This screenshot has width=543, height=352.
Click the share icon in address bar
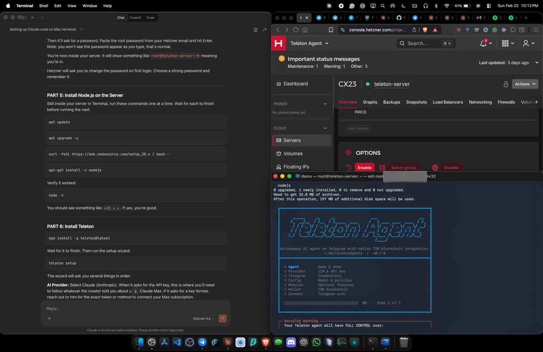pyautogui.click(x=414, y=30)
